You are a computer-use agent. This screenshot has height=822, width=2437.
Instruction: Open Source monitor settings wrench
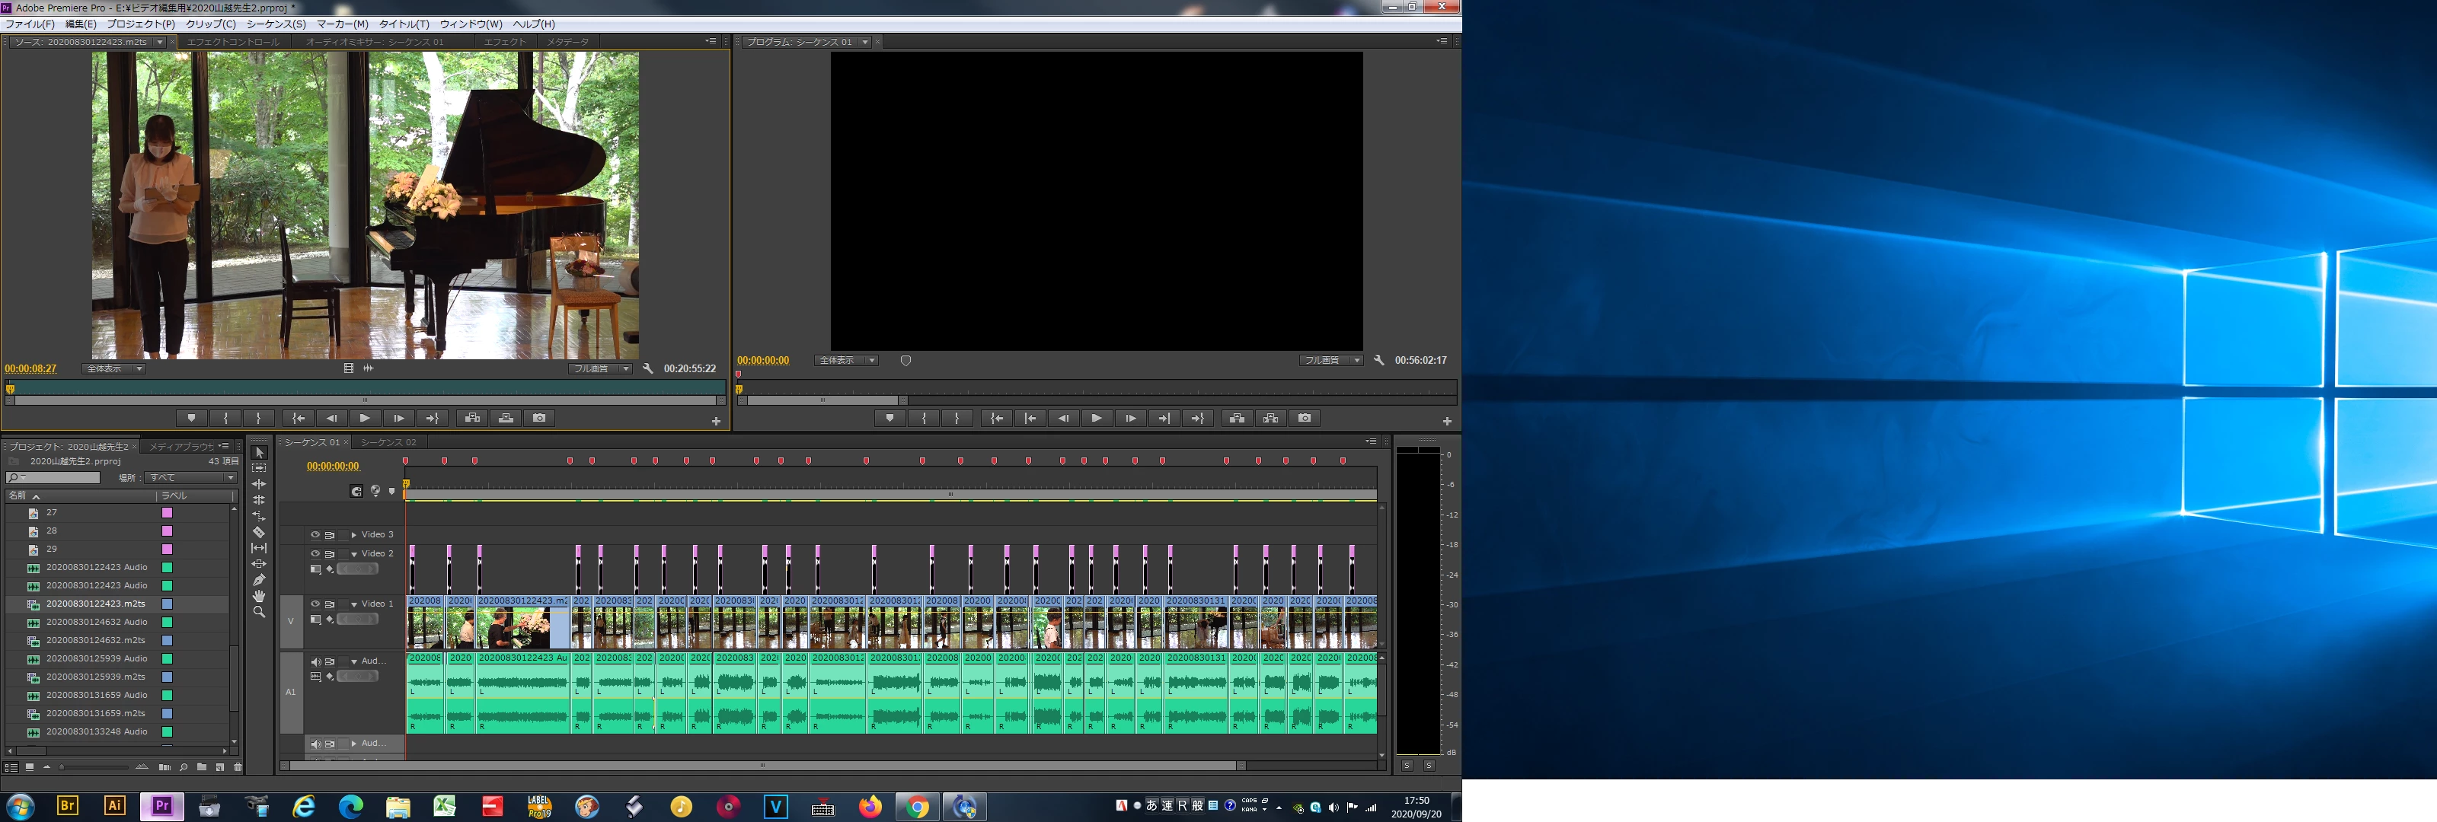pyautogui.click(x=648, y=369)
